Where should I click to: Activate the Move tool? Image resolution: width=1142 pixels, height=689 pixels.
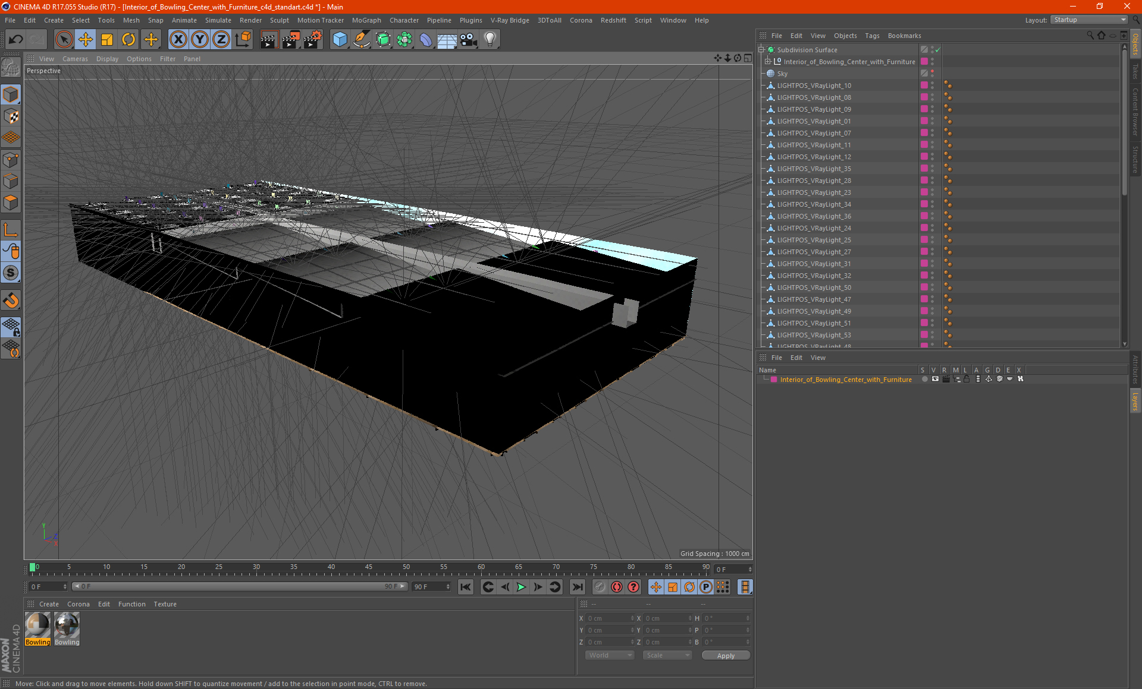[x=86, y=40]
